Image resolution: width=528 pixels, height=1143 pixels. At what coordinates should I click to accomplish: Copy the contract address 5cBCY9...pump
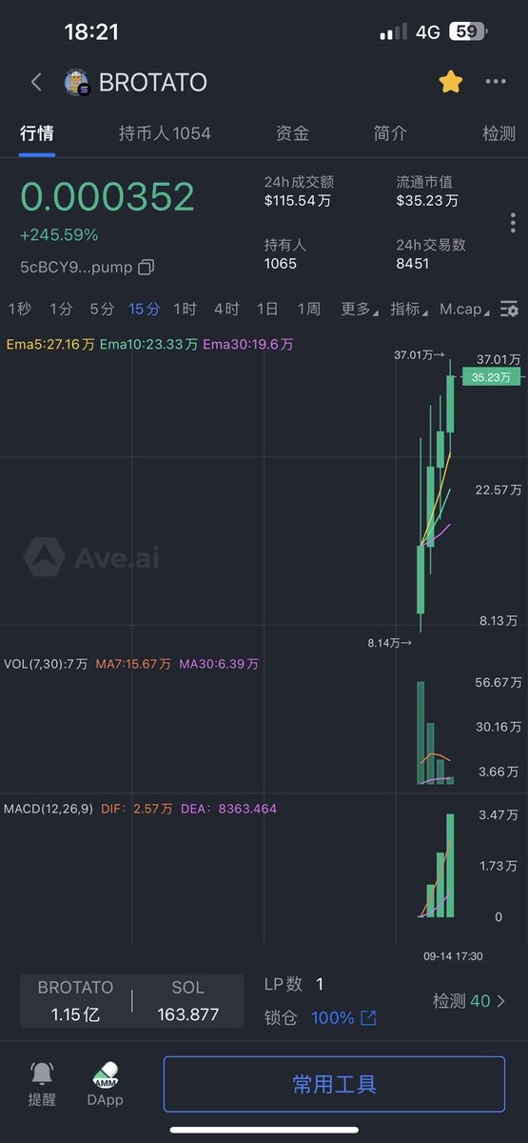click(146, 268)
